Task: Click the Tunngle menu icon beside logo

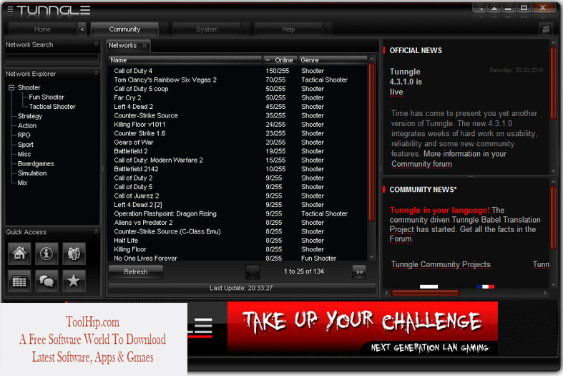Action: tap(10, 9)
